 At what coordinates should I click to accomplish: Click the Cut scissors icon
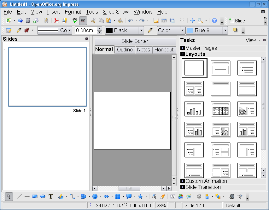93,21
